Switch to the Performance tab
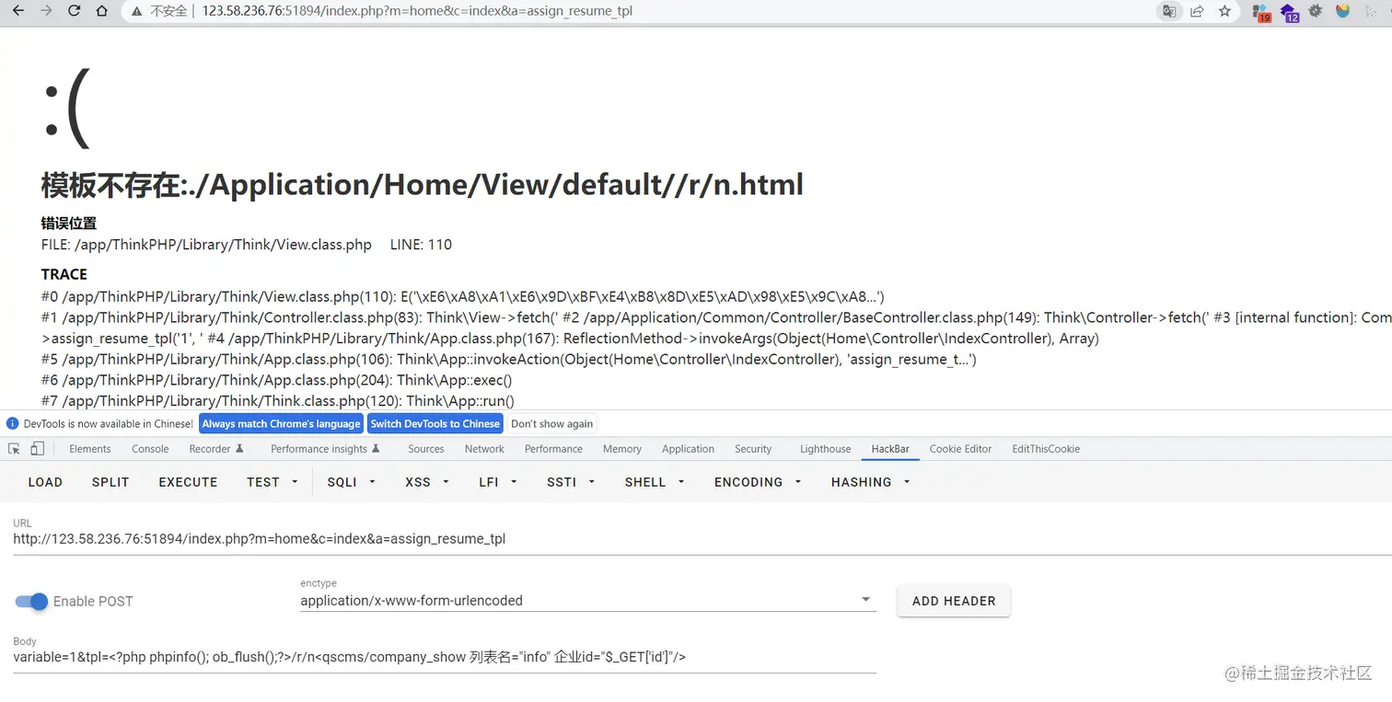This screenshot has width=1392, height=702. [x=553, y=449]
